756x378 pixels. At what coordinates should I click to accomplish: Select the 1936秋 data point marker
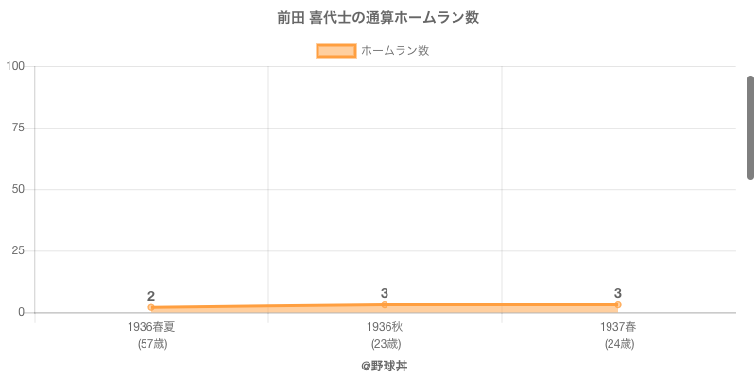[x=385, y=304]
